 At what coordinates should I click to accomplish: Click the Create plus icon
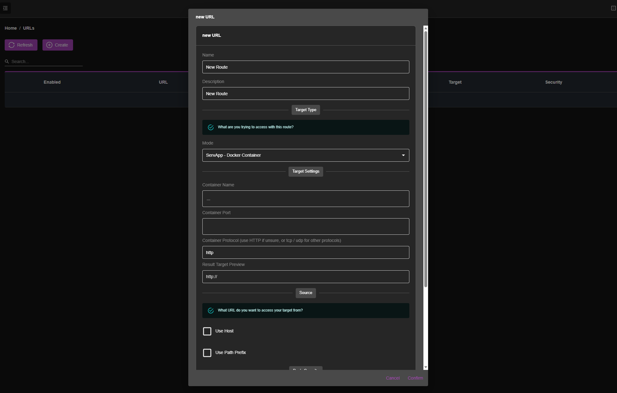click(49, 45)
